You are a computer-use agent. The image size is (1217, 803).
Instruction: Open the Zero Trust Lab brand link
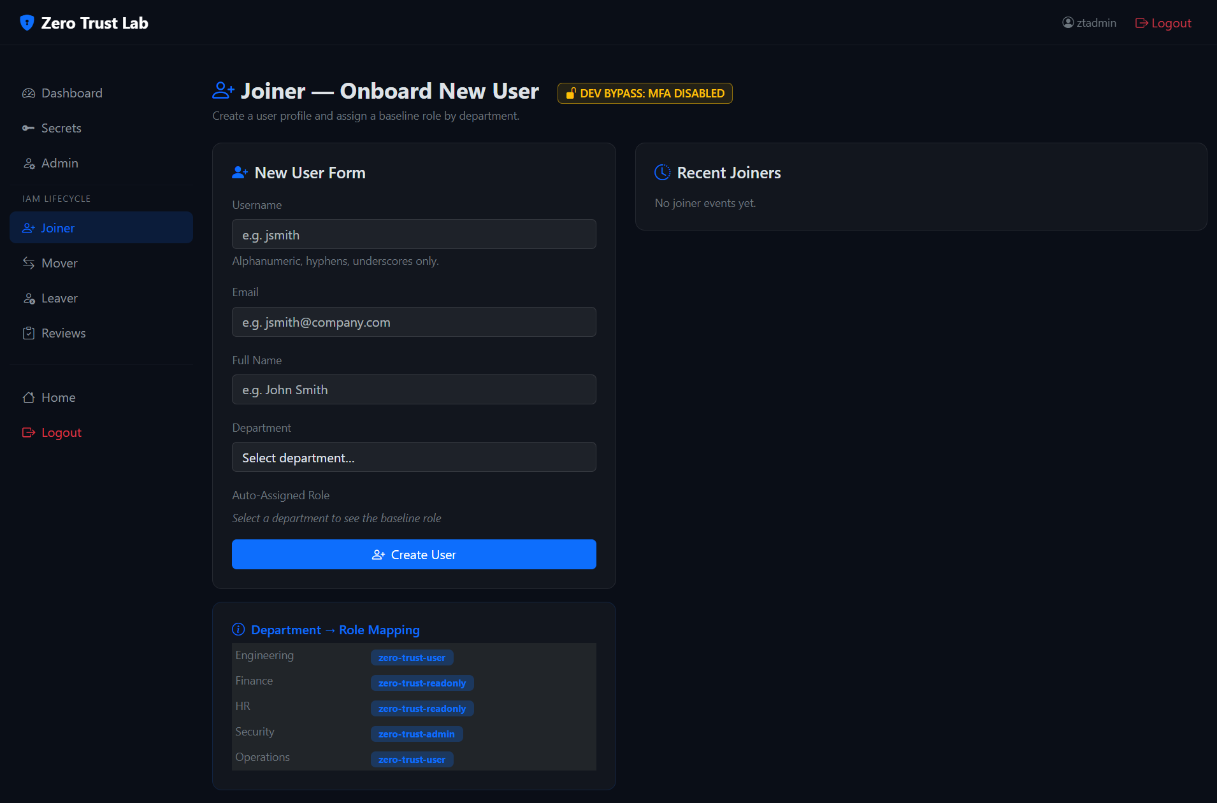click(84, 23)
